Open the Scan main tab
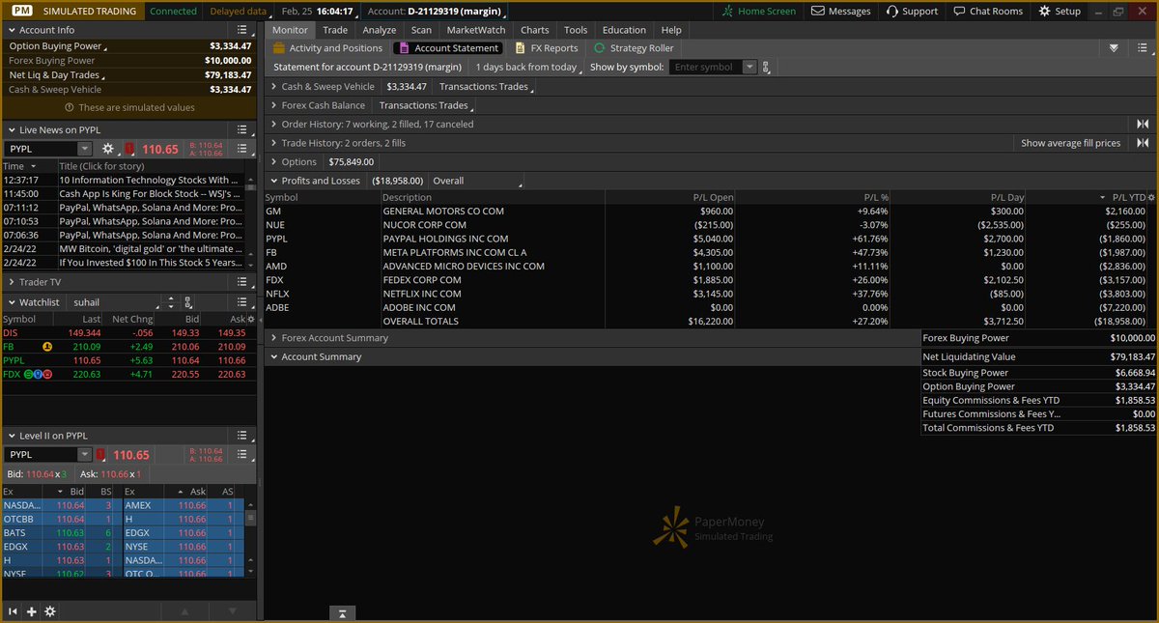1159x623 pixels. (x=421, y=30)
